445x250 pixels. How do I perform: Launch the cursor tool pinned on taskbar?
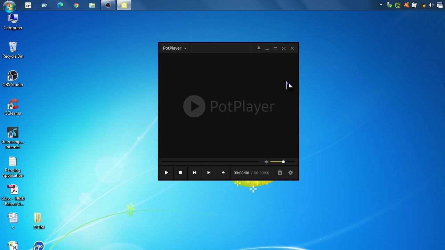coord(28,5)
